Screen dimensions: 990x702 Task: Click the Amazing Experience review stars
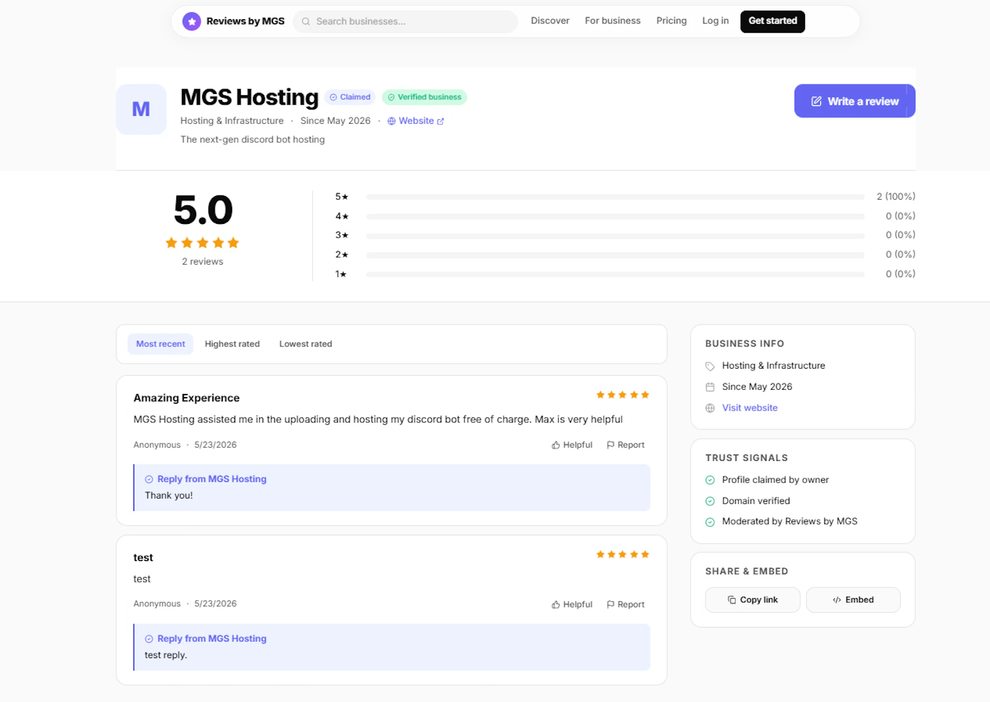[622, 395]
